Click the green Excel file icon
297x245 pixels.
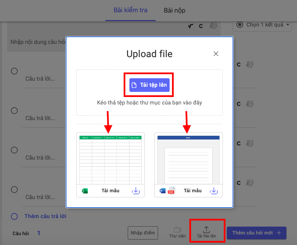[x=85, y=191]
